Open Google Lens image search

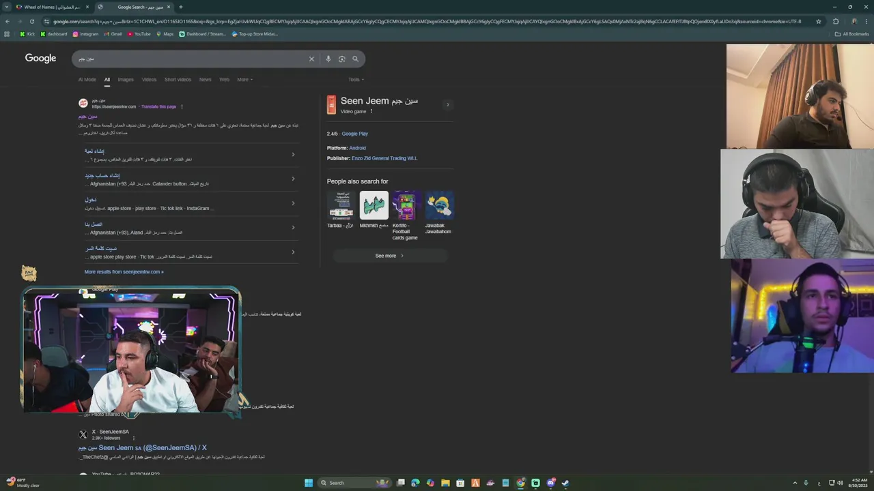pyautogui.click(x=341, y=59)
